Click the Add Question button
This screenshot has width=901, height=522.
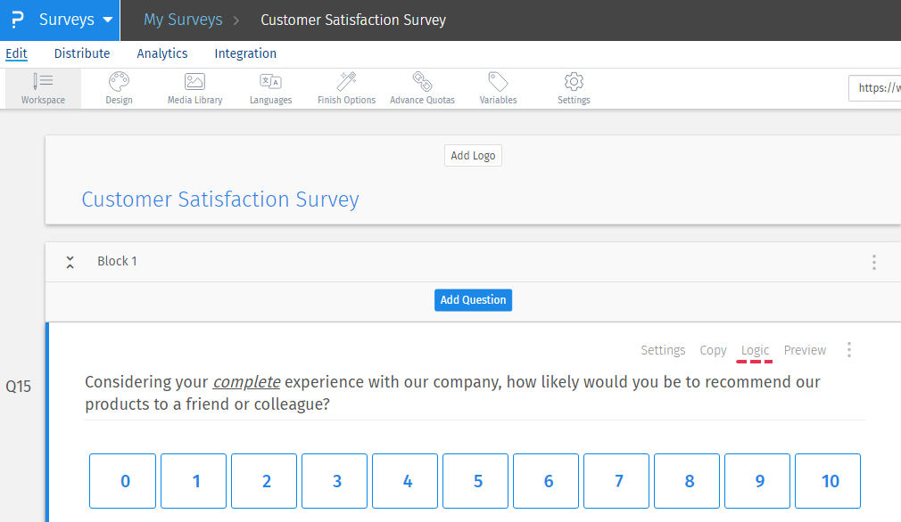pos(473,299)
